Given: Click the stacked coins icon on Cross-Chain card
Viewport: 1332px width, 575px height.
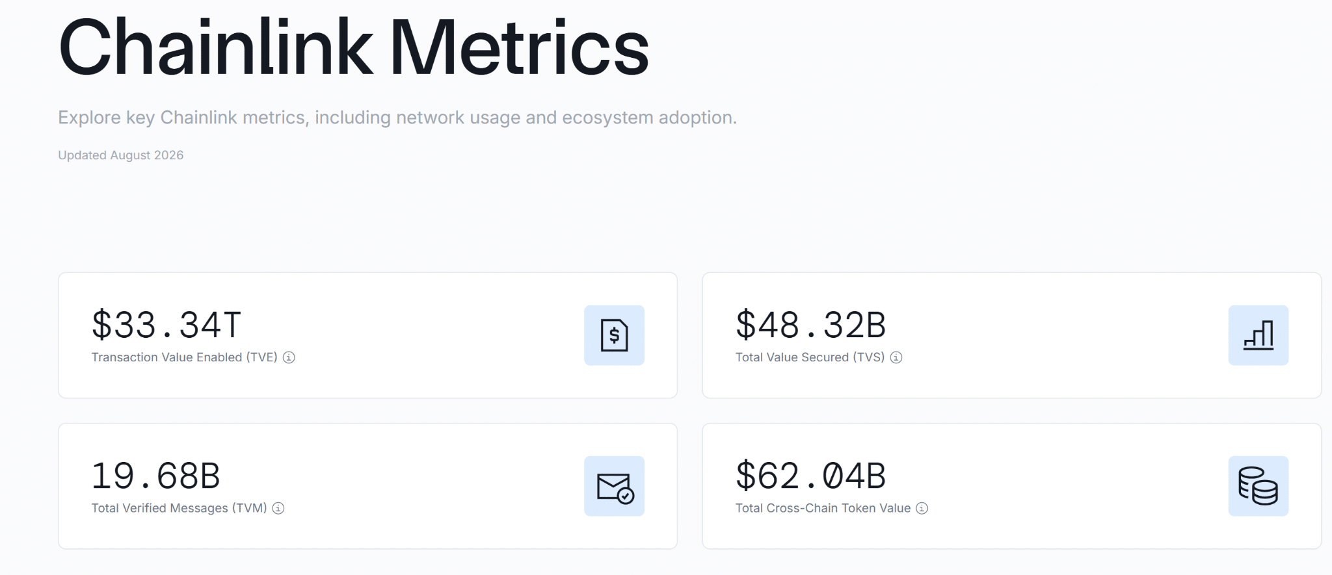Looking at the screenshot, I should (1258, 486).
